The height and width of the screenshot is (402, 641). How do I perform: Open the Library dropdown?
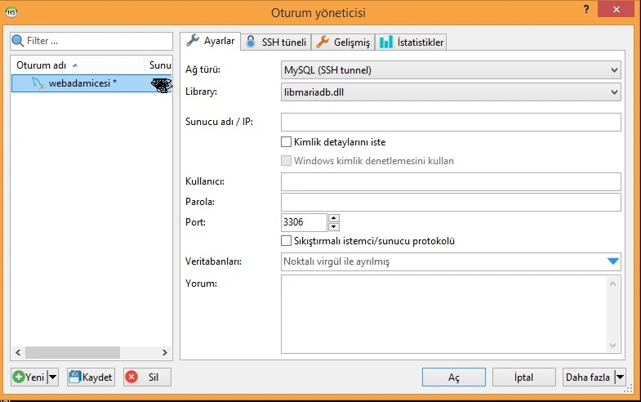451,92
